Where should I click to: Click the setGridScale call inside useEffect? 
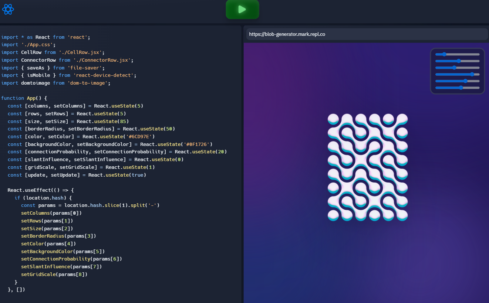click(x=54, y=274)
